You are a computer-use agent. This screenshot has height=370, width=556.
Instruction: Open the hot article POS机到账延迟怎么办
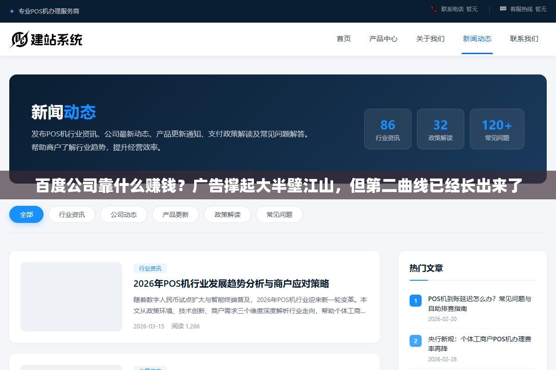point(480,303)
